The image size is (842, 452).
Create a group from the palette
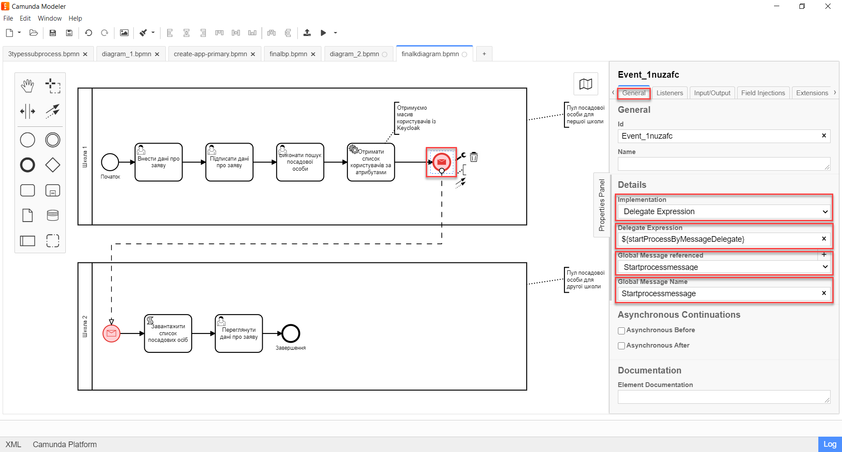53,240
